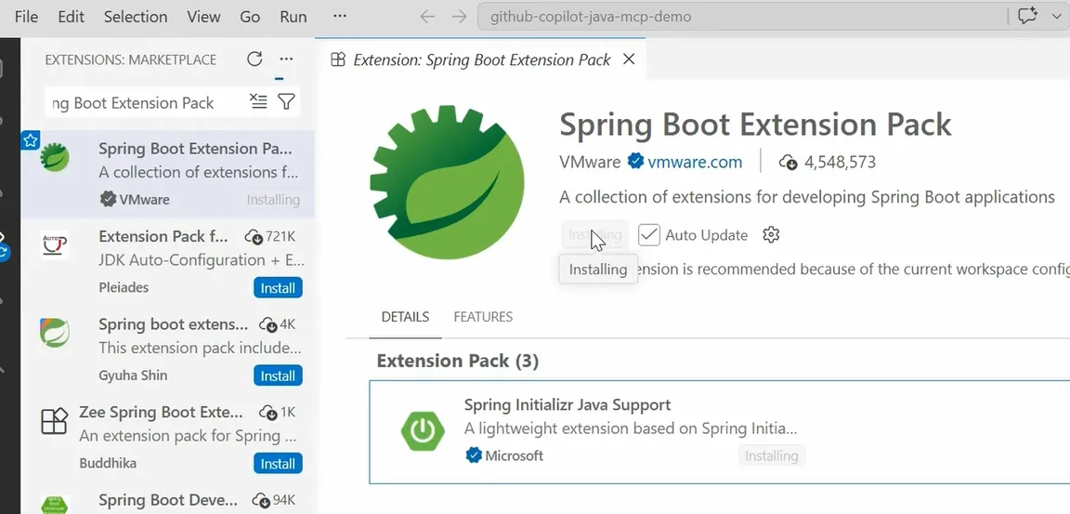This screenshot has width=1070, height=514.
Task: Open the View menu
Action: tap(203, 17)
